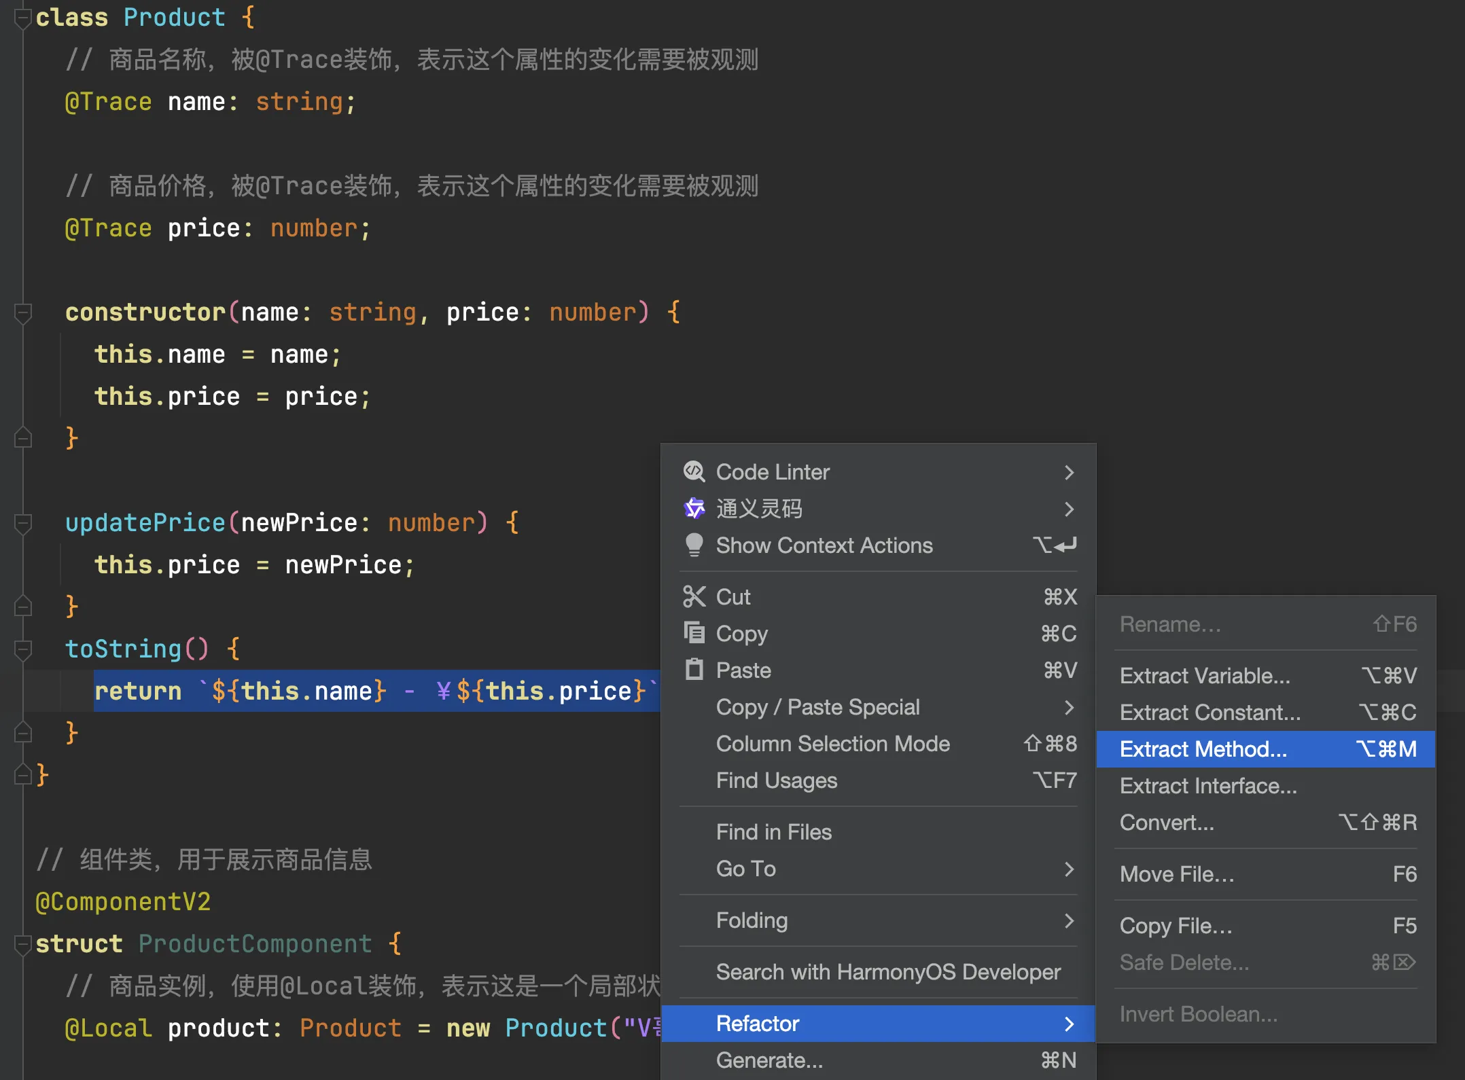Click the Paste clipboard icon
Screen dimensions: 1465x1080
694,670
